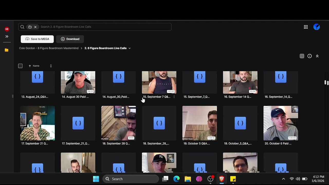Open Sticky Notes from the taskbar
Screen dimensions: 329x185
(x=233, y=179)
